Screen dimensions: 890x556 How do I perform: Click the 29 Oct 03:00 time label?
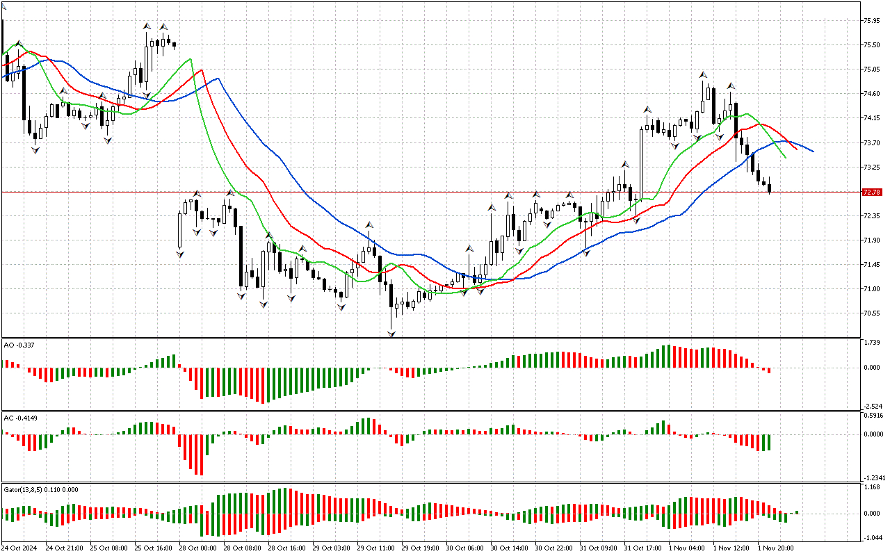(331, 548)
